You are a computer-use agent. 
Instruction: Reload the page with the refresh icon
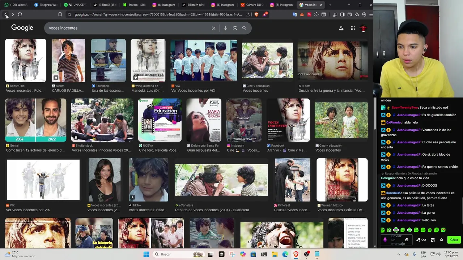pos(20,14)
